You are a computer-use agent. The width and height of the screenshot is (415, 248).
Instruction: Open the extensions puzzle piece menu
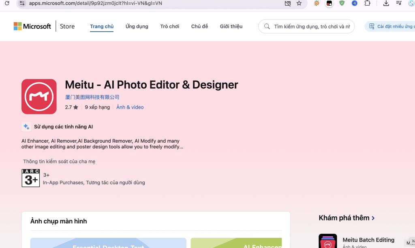[x=367, y=3]
